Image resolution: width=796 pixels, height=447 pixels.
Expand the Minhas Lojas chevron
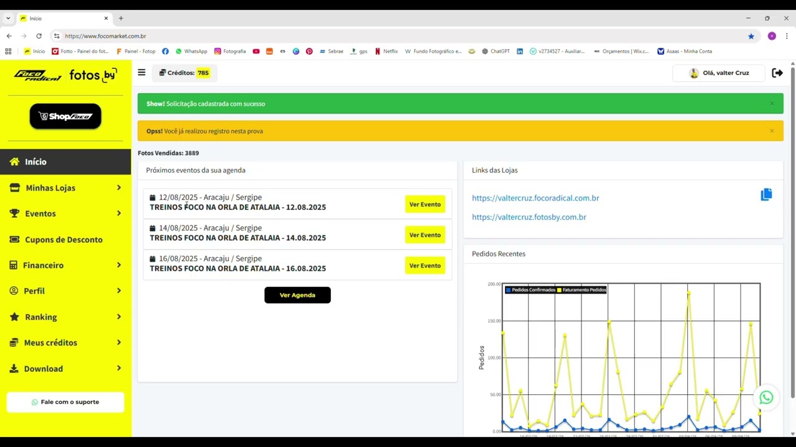119,187
